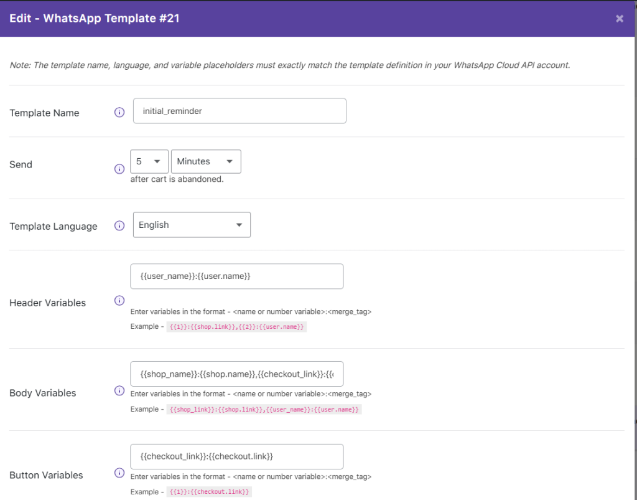Click the Body Variables example code snippet
The width and height of the screenshot is (637, 500).
[x=264, y=410]
